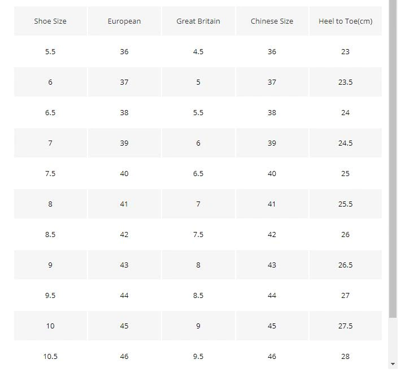The width and height of the screenshot is (405, 377).
Task: Click the empty scrollbar track below the thumb
Action: pos(393,339)
